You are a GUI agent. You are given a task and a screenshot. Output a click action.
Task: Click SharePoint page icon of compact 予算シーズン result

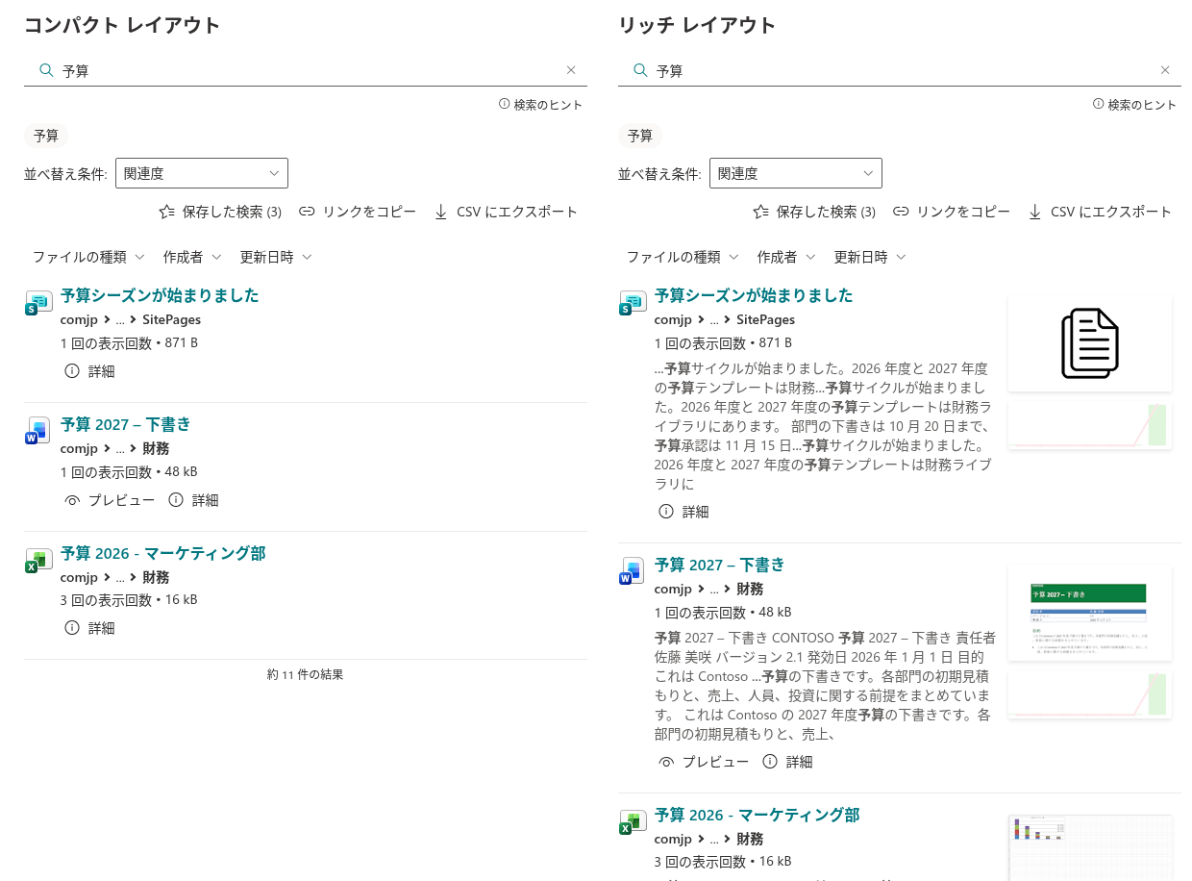click(38, 304)
